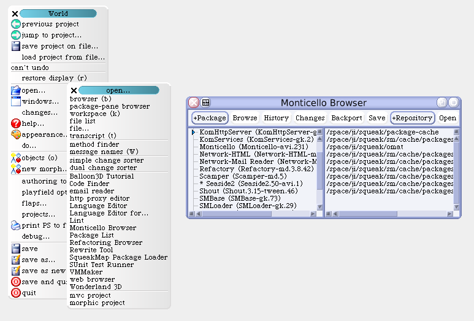Screen dimensions: 474x321
Task: Click the +Package button
Action: pyautogui.click(x=210, y=118)
